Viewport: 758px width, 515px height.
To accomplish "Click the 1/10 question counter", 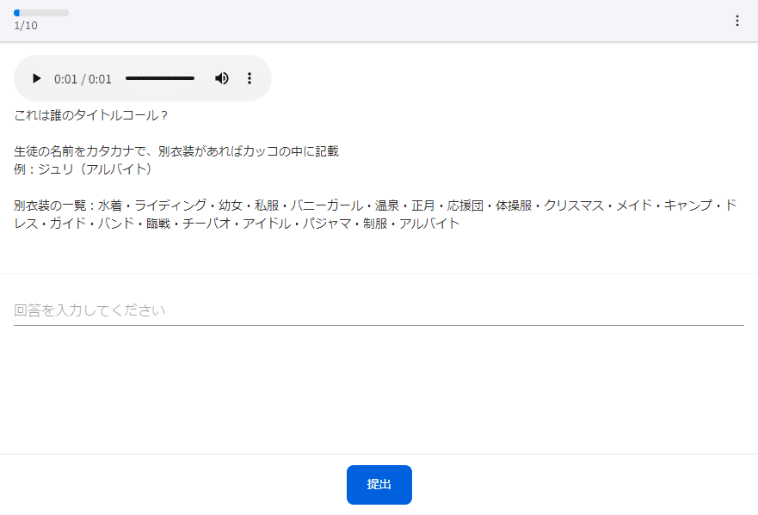I will 26,26.
